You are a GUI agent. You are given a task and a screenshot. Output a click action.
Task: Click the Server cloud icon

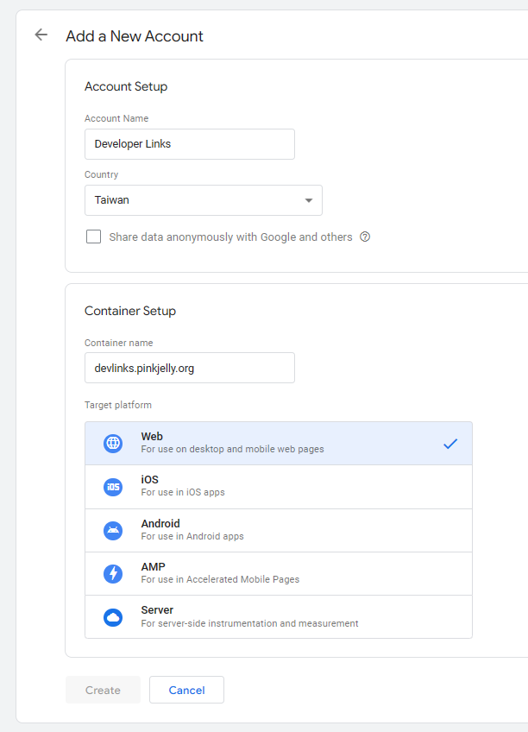[x=113, y=617]
